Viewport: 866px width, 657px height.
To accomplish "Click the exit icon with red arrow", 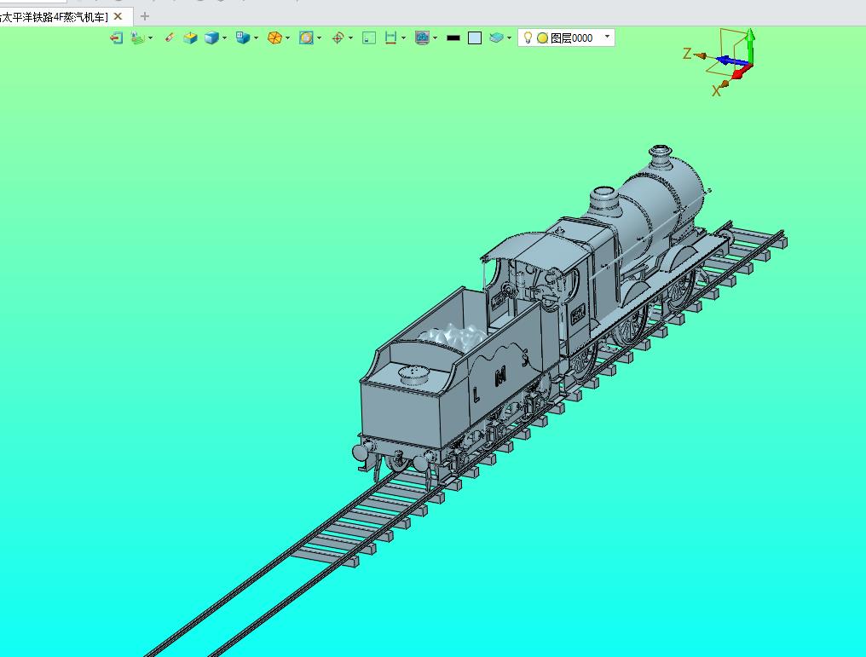I will pyautogui.click(x=116, y=37).
